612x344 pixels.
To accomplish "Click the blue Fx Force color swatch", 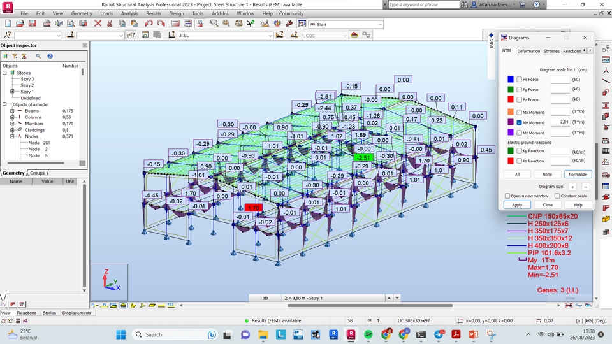I will (511, 79).
